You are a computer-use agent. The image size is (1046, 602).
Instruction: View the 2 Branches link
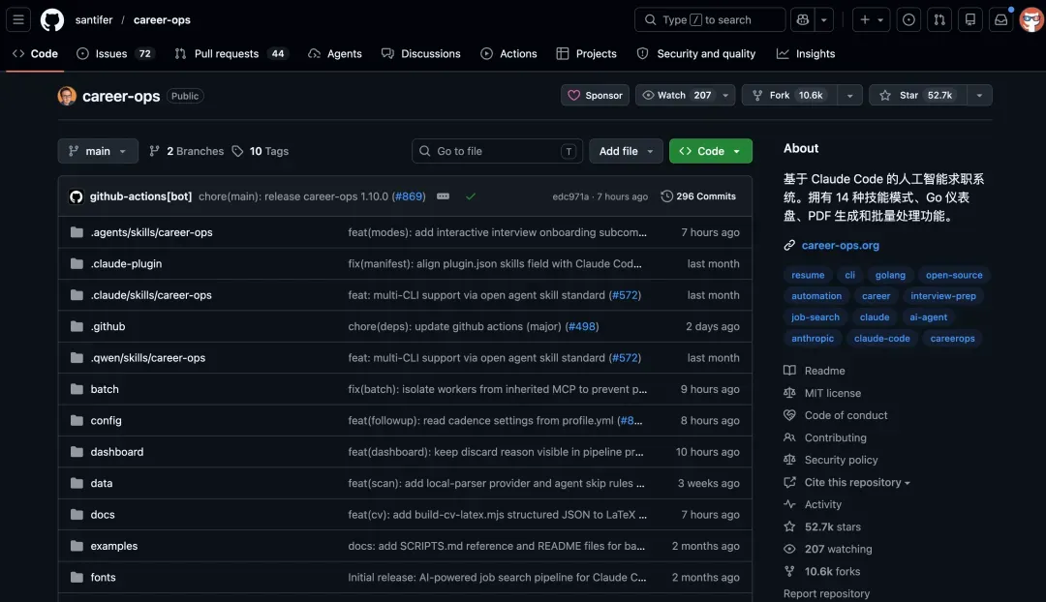[186, 151]
